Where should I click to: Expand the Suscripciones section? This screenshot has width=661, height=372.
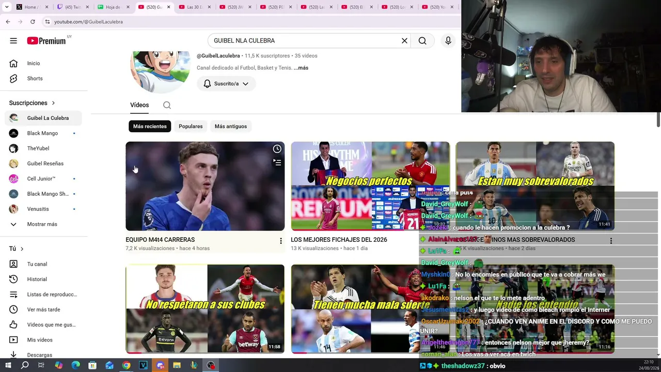pos(32,103)
